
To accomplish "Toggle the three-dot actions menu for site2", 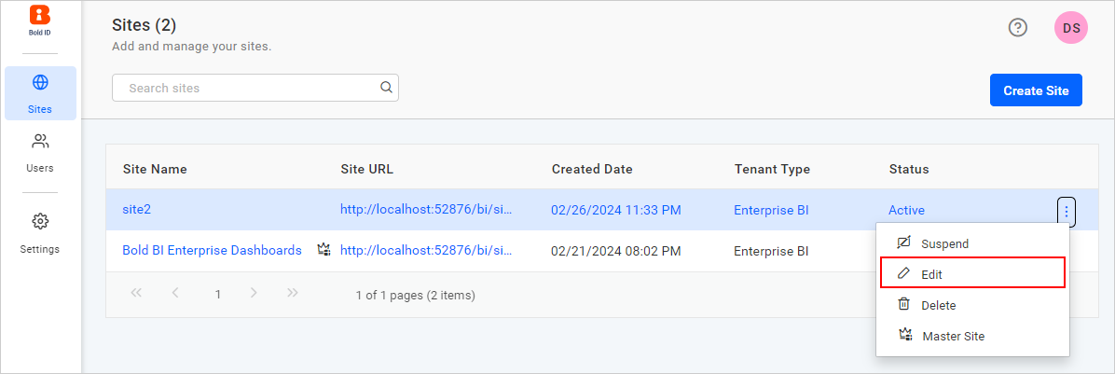I will point(1067,212).
